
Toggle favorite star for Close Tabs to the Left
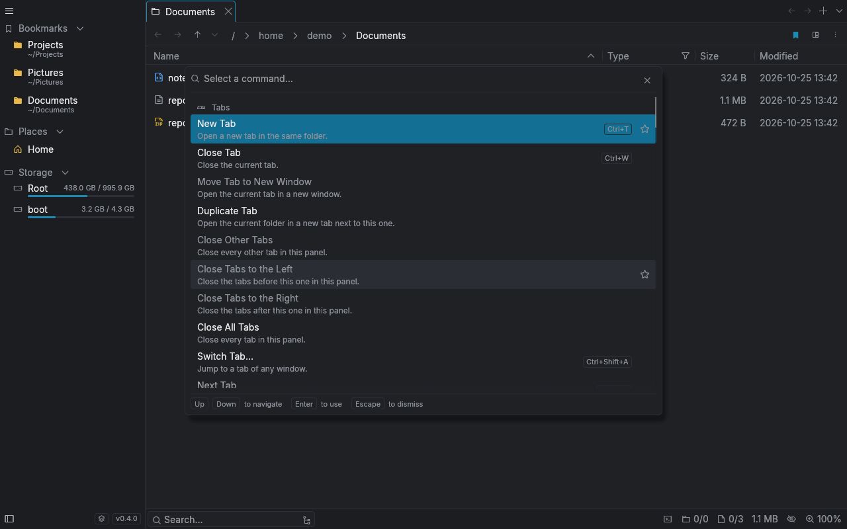tap(645, 274)
